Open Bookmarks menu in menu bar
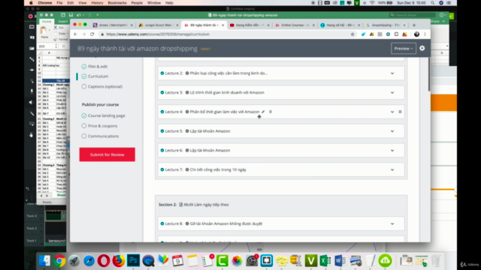 (117, 3)
